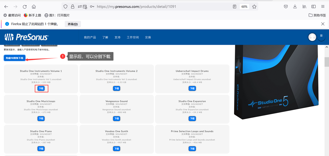Open the Firefox library icon
The image size is (329, 156).
[304, 7]
